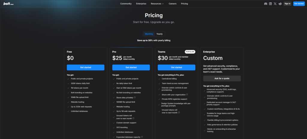Click "100MB file upload limit" feature
Image resolution: width=307 pixels, height=139 pixels.
(126, 102)
